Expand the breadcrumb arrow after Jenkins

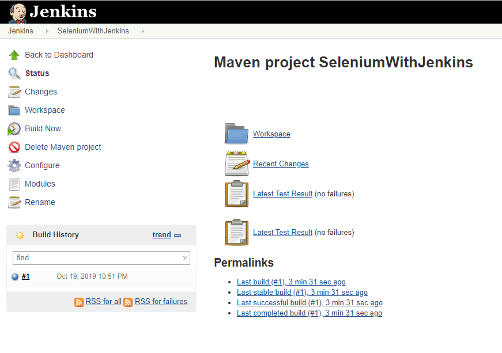coord(47,31)
